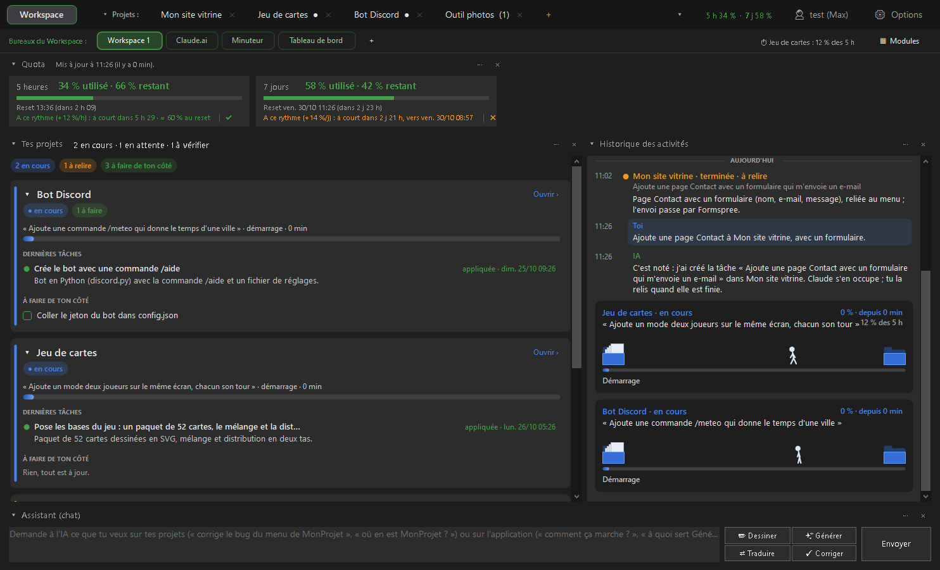
Task: Click the Traduire button
Action: tap(758, 554)
